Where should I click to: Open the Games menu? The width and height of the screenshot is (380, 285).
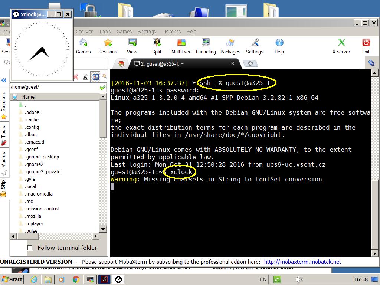[x=124, y=32]
